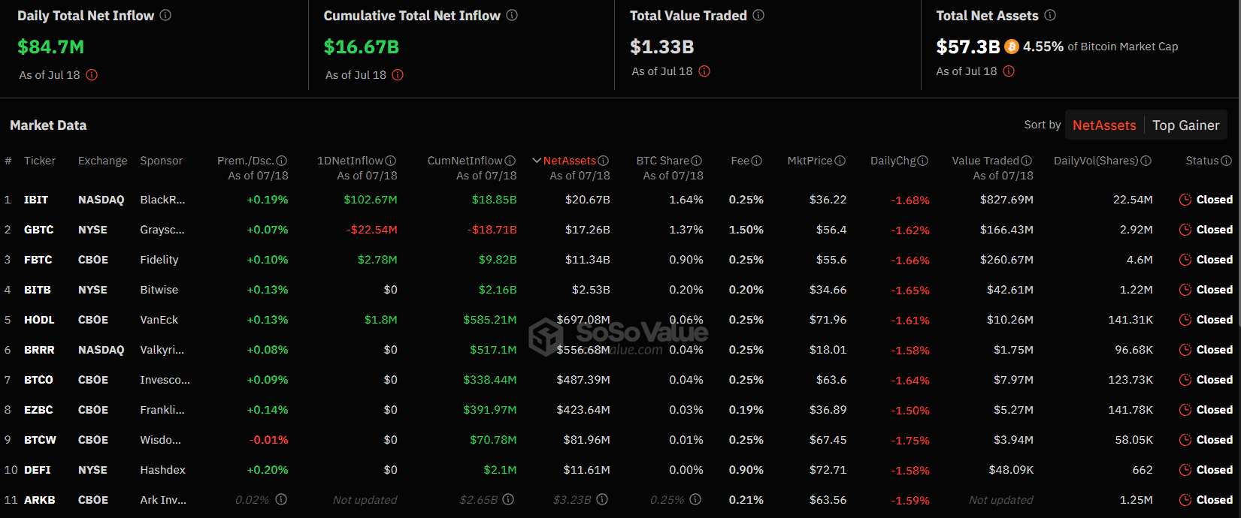Sort by CumNetInflow column header
The height and width of the screenshot is (518, 1241).
(465, 161)
